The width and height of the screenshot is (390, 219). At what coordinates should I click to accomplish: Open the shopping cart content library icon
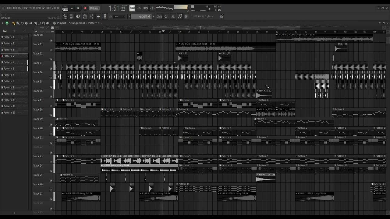tap(186, 16)
